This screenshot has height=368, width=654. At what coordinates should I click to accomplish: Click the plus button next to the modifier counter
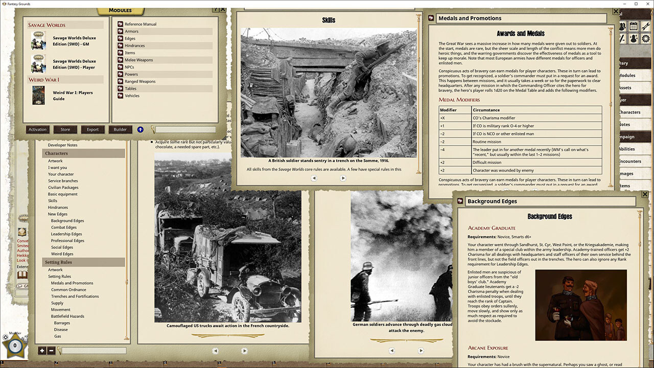tap(42, 351)
